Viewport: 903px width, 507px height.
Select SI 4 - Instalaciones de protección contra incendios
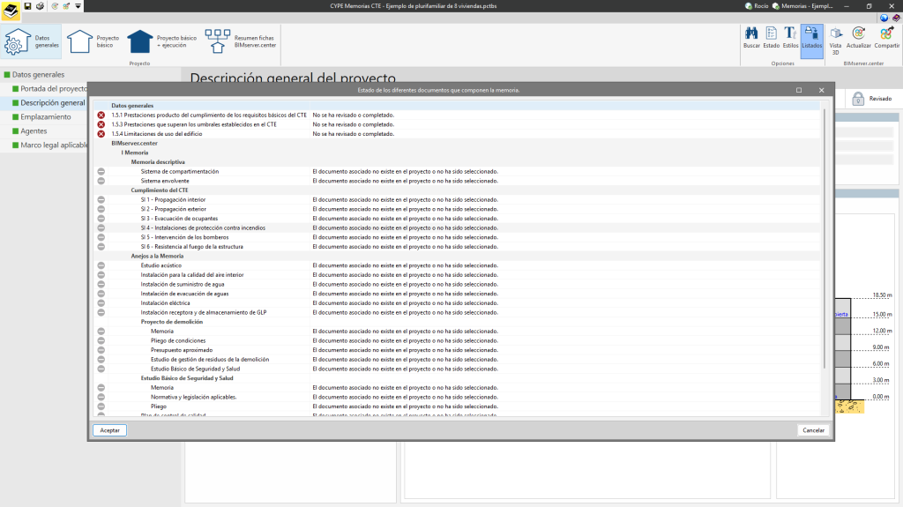click(458, 228)
